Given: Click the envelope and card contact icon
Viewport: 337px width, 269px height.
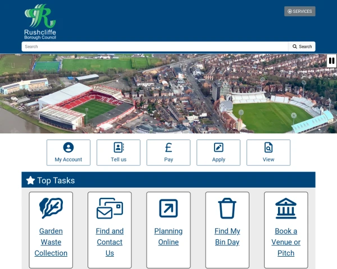Looking at the screenshot, I should [110, 208].
